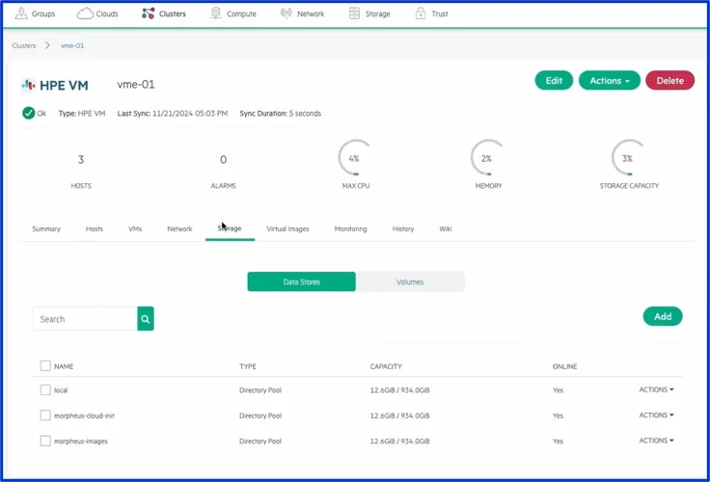The image size is (710, 482).
Task: Click the ONLINE column header
Action: click(x=564, y=366)
